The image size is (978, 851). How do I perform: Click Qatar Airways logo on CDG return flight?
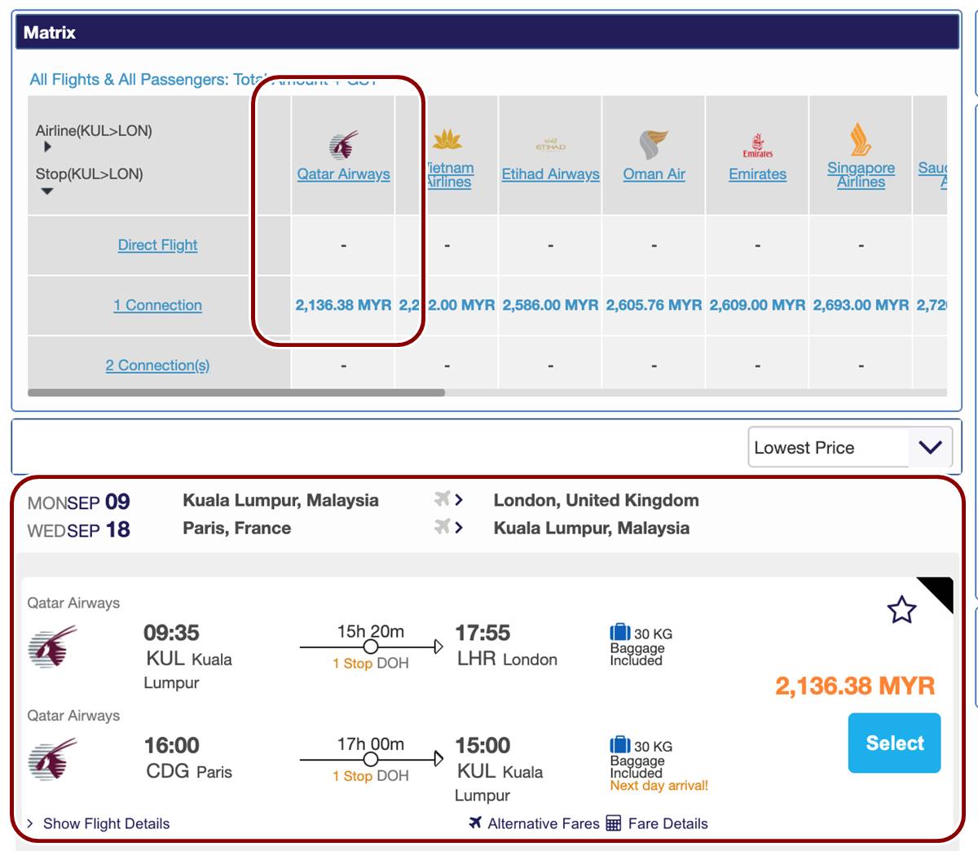[x=52, y=760]
